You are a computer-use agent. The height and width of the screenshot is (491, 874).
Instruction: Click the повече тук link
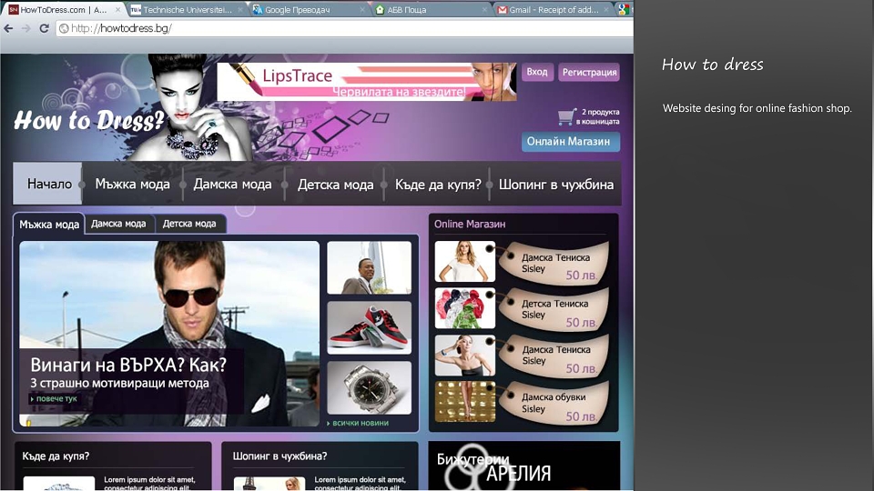point(55,398)
